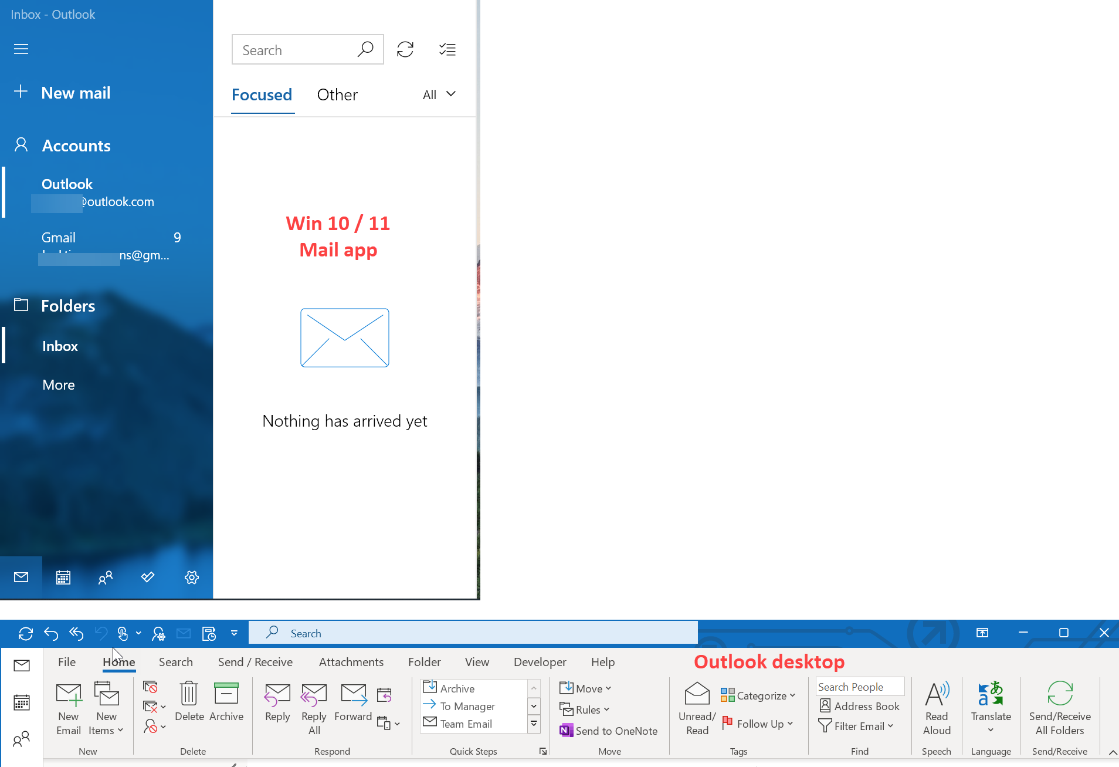
Task: Open Calendar from Mail app bottom bar
Action: point(63,577)
